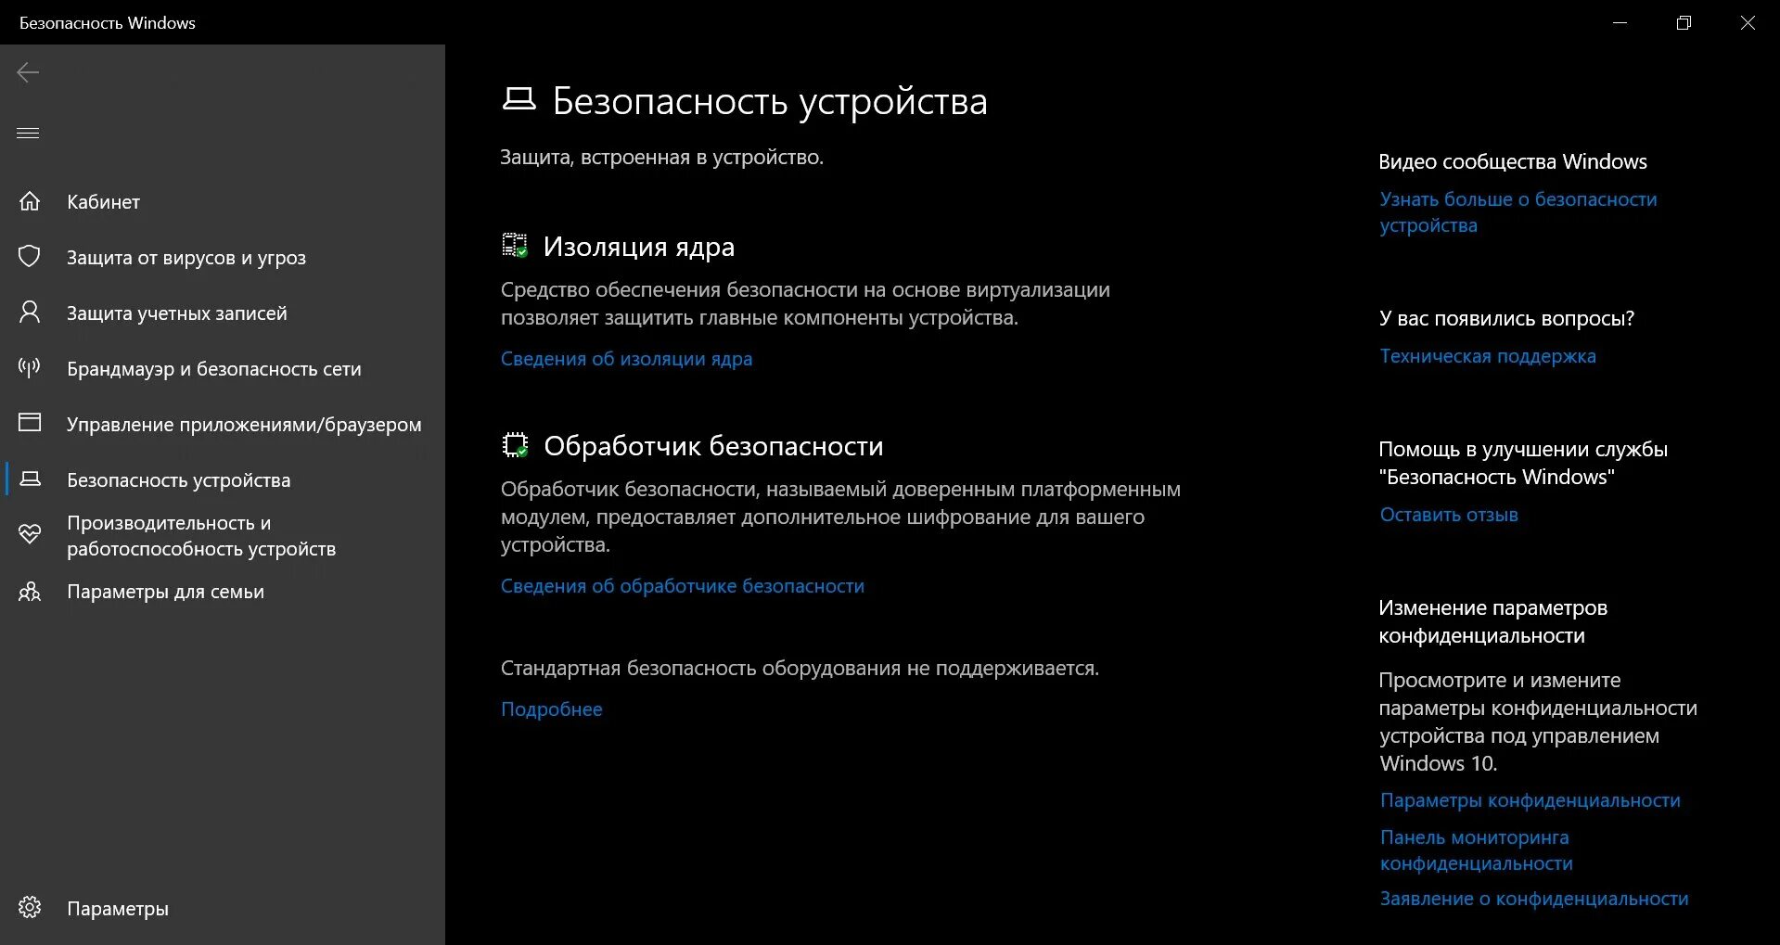Click Изменение параметров конфиденциальности heading
Screen dimensions: 1780x945
tap(1492, 621)
